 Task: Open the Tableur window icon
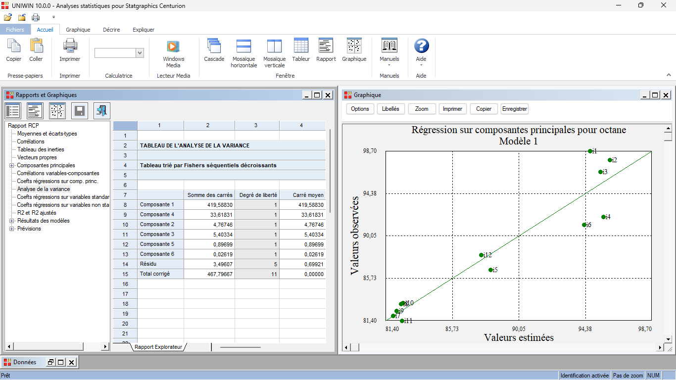click(x=301, y=46)
